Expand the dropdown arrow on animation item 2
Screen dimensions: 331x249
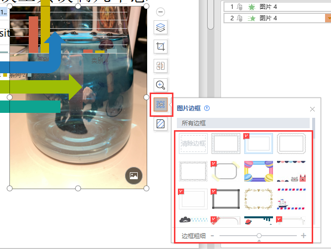(328, 18)
